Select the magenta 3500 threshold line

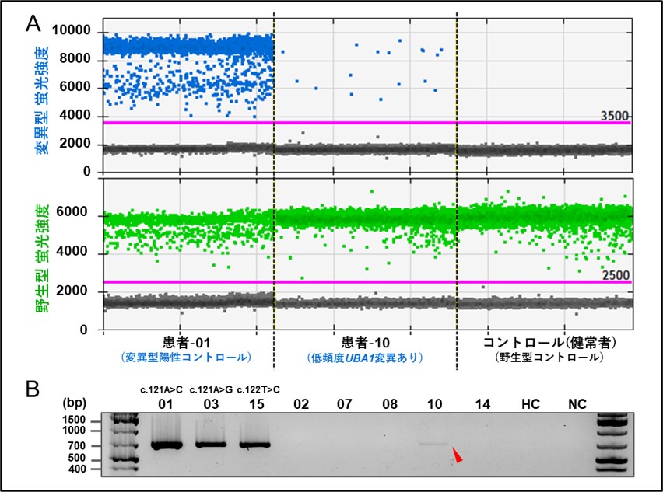click(x=366, y=122)
